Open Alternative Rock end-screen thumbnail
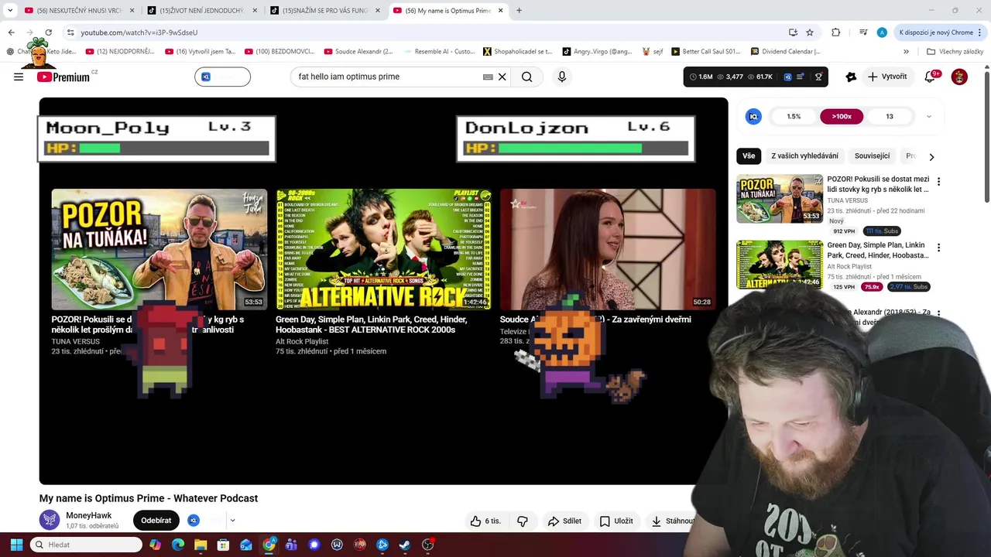 pos(383,249)
